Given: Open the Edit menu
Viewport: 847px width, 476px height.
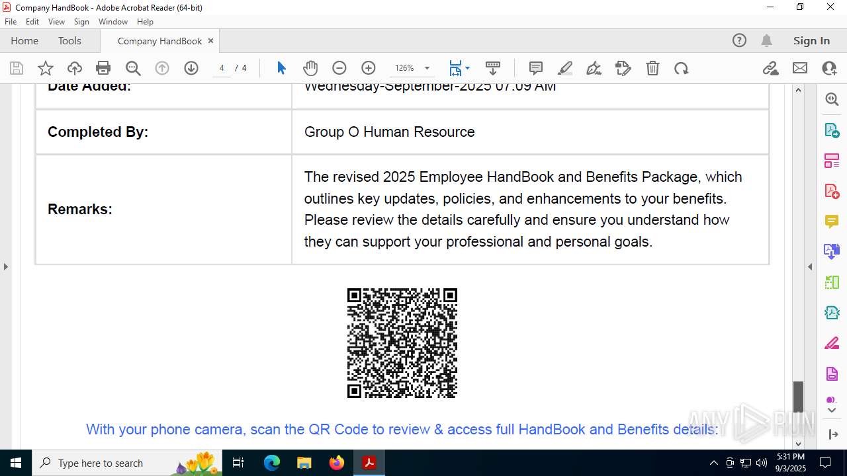Looking at the screenshot, I should click(32, 22).
